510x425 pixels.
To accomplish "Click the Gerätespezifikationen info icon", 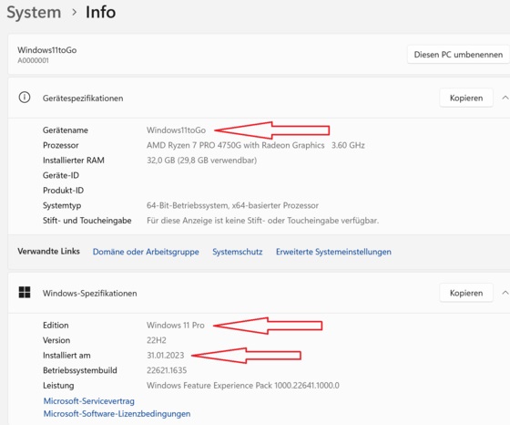I will pyautogui.click(x=25, y=98).
